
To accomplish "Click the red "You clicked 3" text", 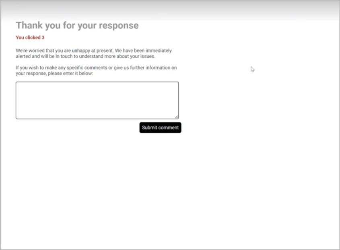I will coord(30,38).
